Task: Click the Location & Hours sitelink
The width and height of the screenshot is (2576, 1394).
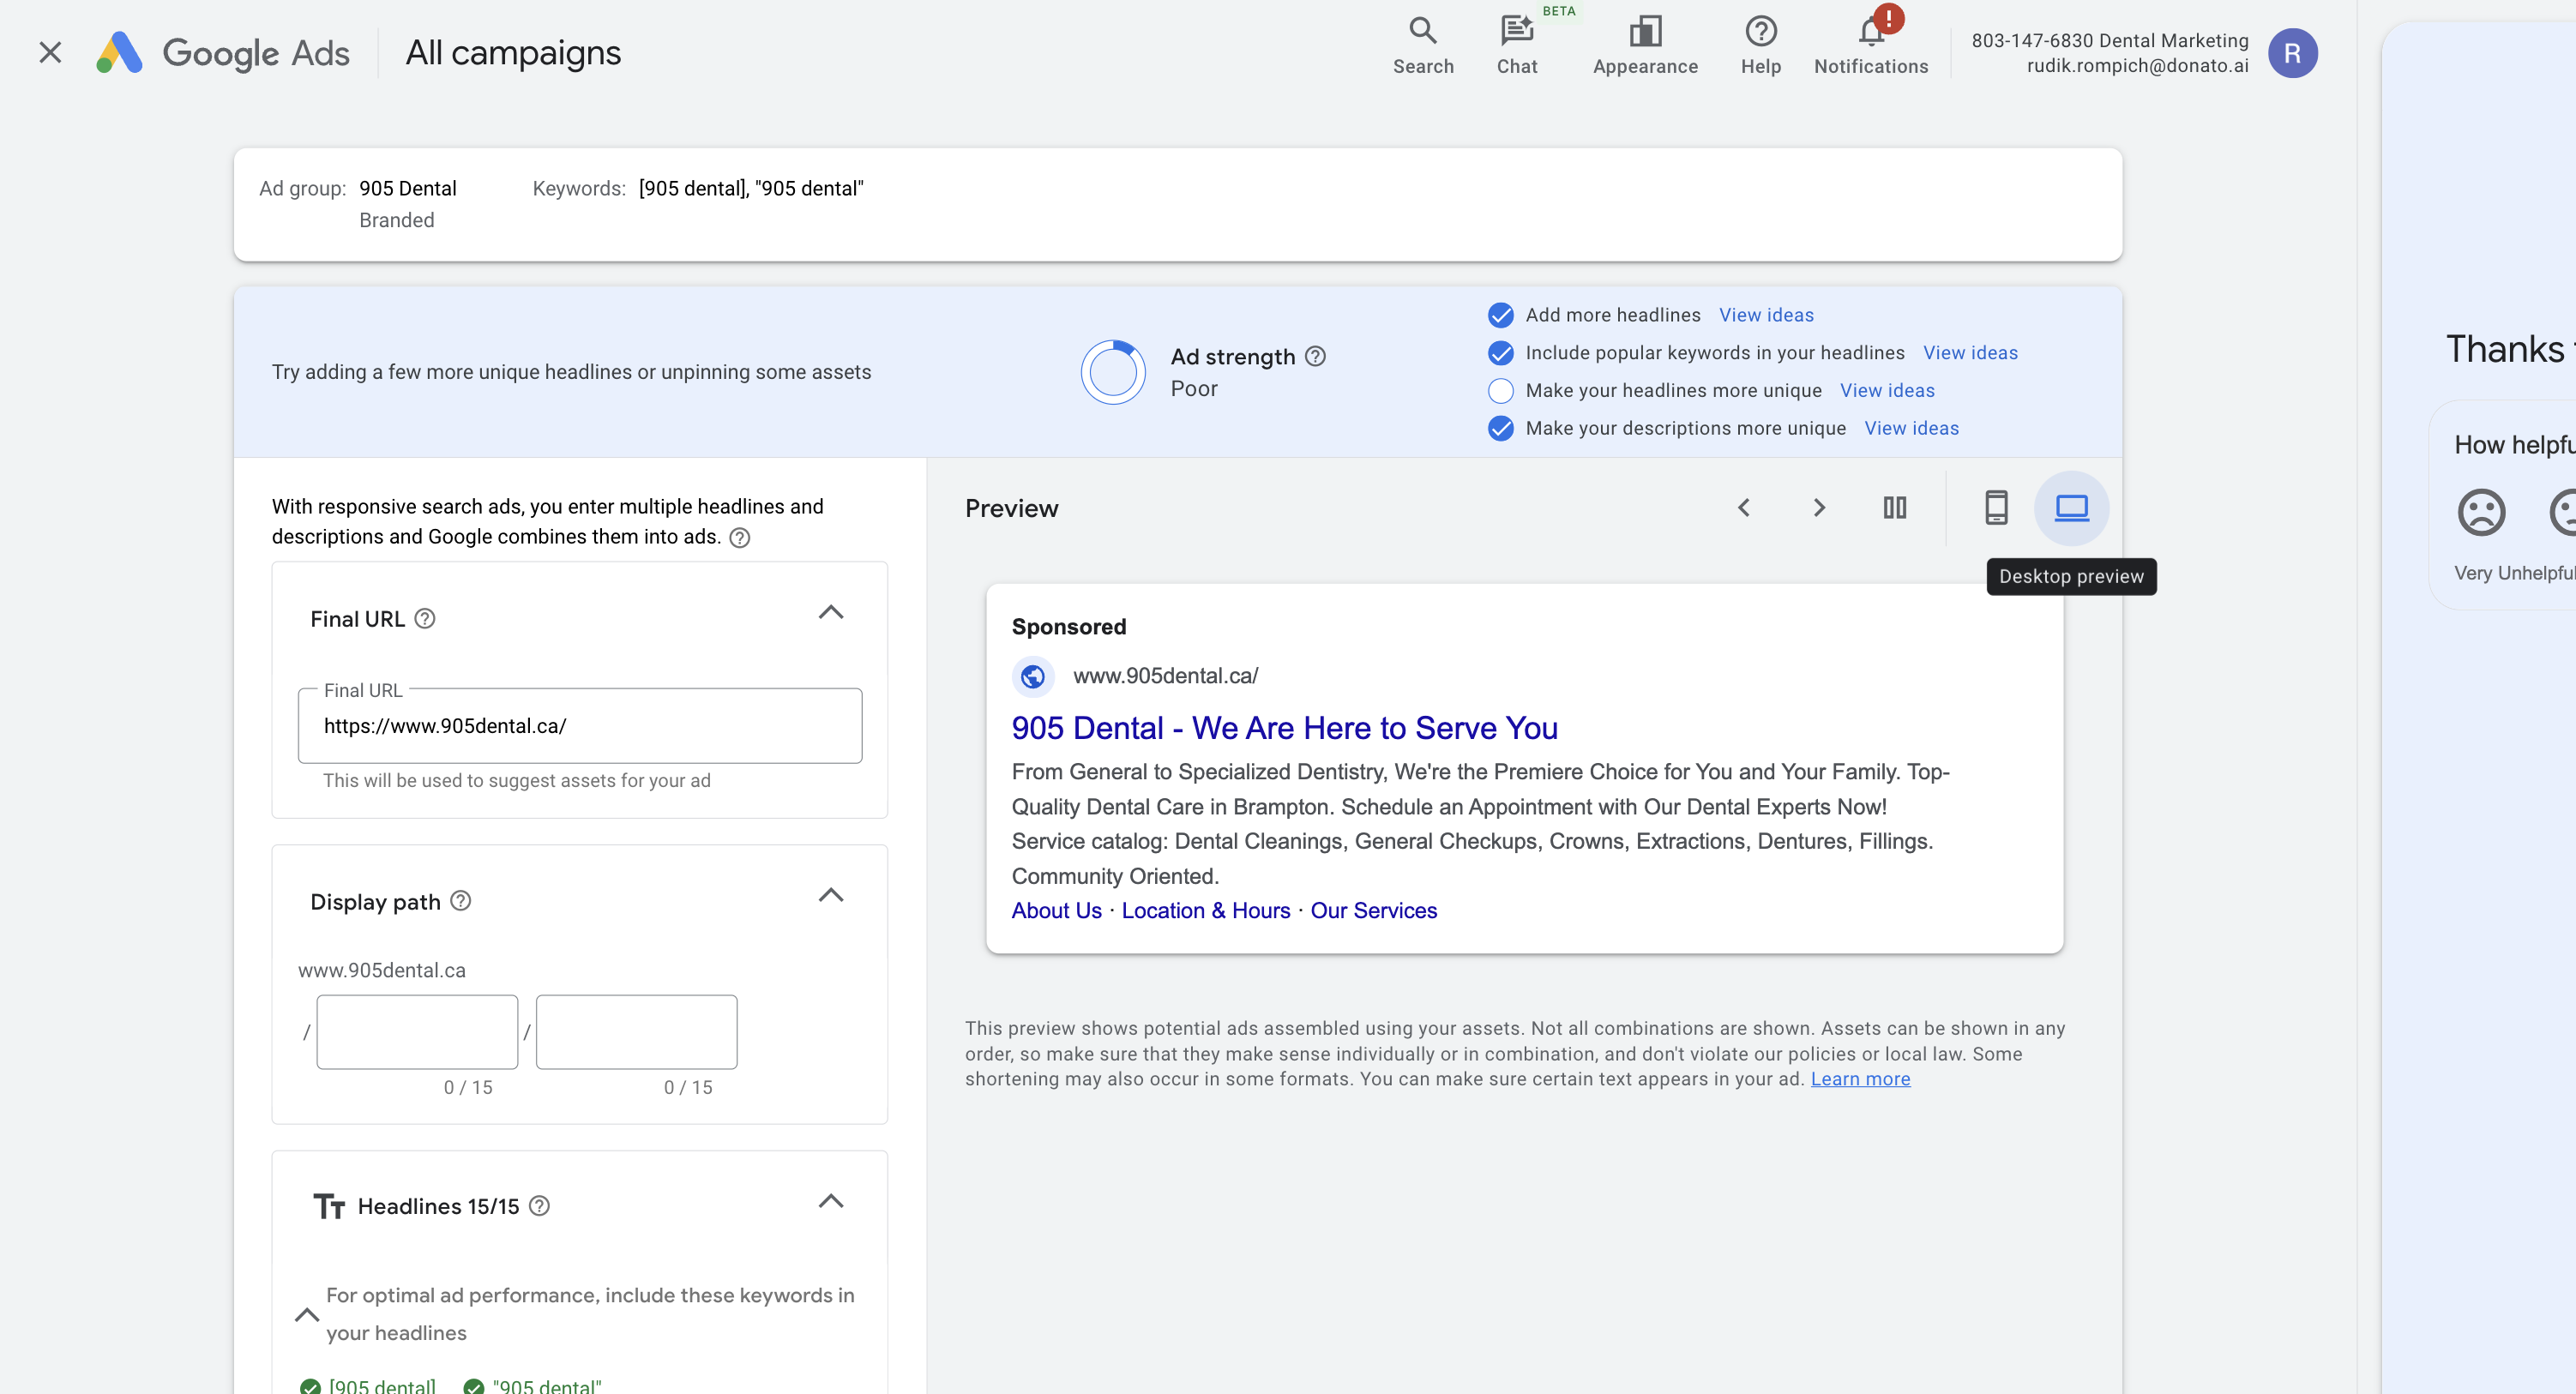Action: pos(1205,911)
